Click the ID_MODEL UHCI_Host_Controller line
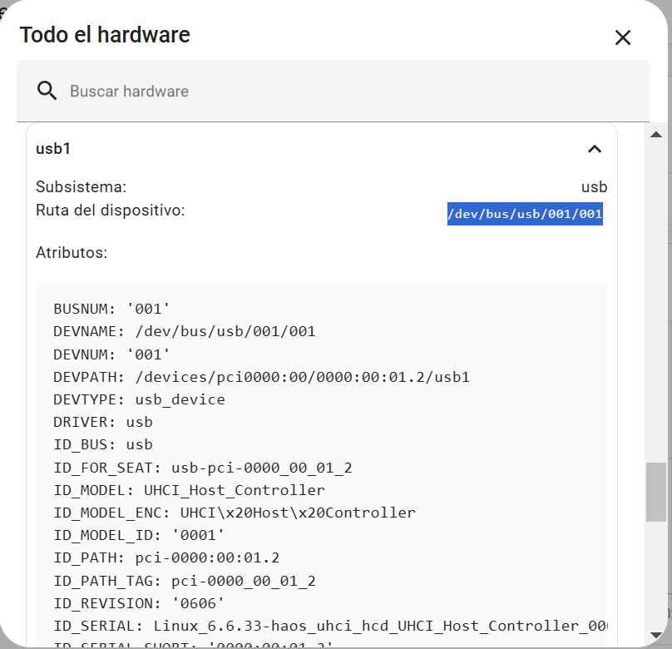Screen dimensions: 672x649 pyautogui.click(x=189, y=490)
